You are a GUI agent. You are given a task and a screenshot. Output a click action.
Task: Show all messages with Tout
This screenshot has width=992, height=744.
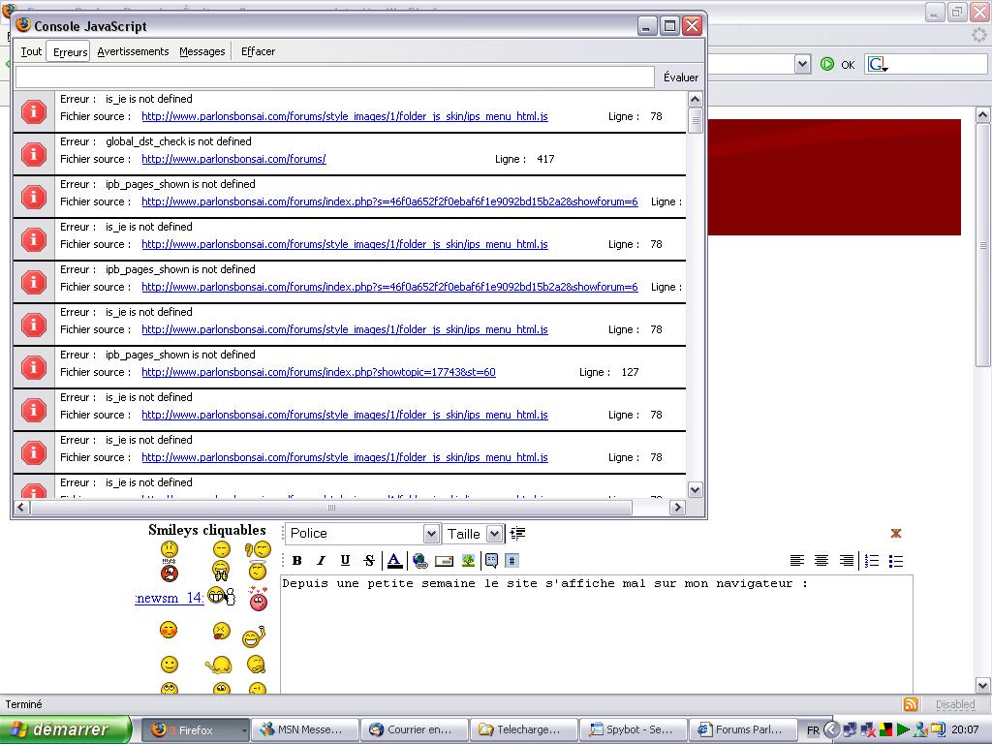[x=31, y=51]
